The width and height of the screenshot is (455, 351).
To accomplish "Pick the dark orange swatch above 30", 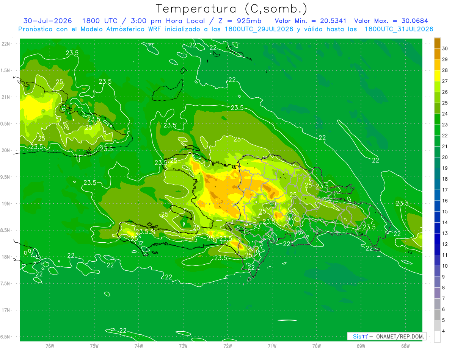I will point(437,43).
